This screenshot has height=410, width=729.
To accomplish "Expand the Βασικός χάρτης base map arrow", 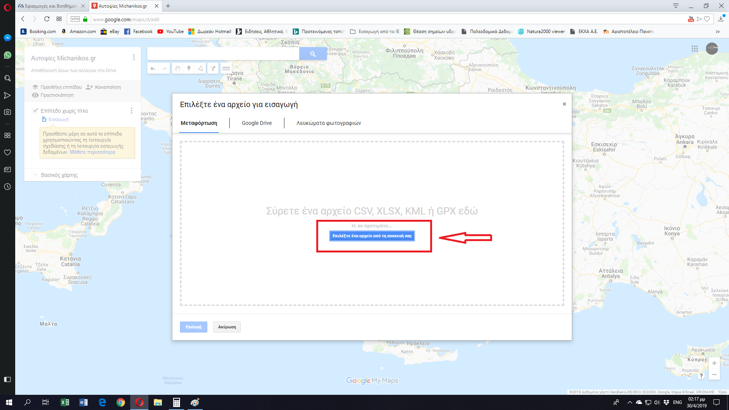I will (x=35, y=175).
